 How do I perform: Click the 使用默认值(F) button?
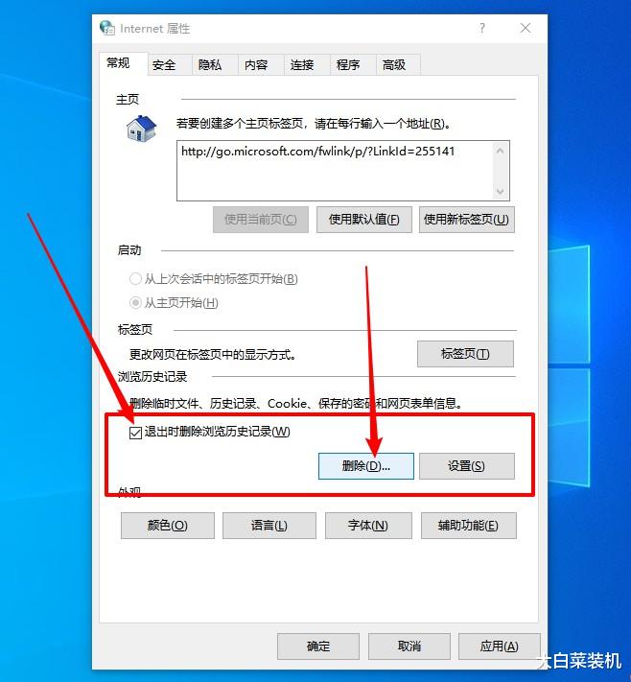coord(364,220)
